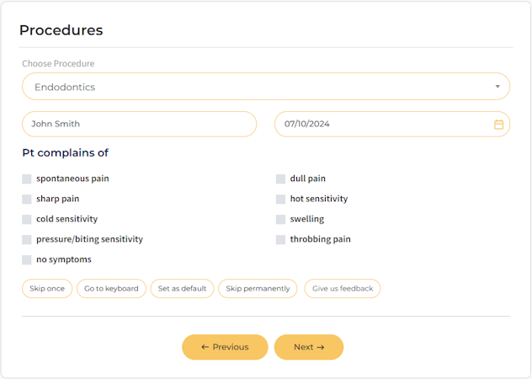
Task: Select pressure/biting sensitivity checkbox
Action: coord(27,239)
